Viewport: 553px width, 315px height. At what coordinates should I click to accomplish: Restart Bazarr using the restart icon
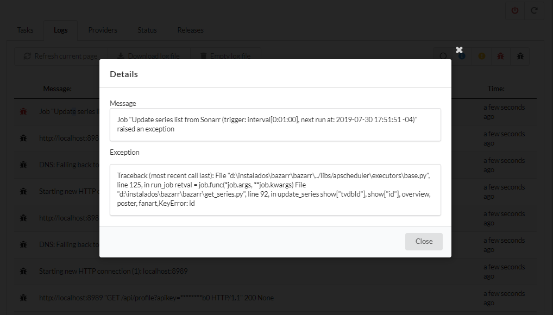(534, 10)
